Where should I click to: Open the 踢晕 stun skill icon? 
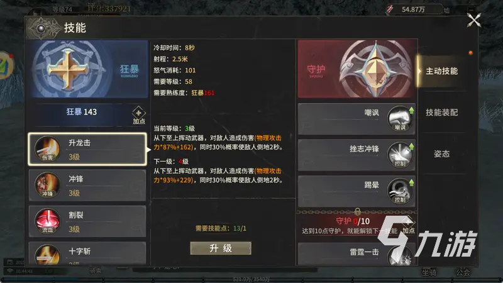[400, 191]
